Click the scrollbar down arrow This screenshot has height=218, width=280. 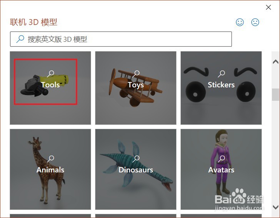point(275,207)
